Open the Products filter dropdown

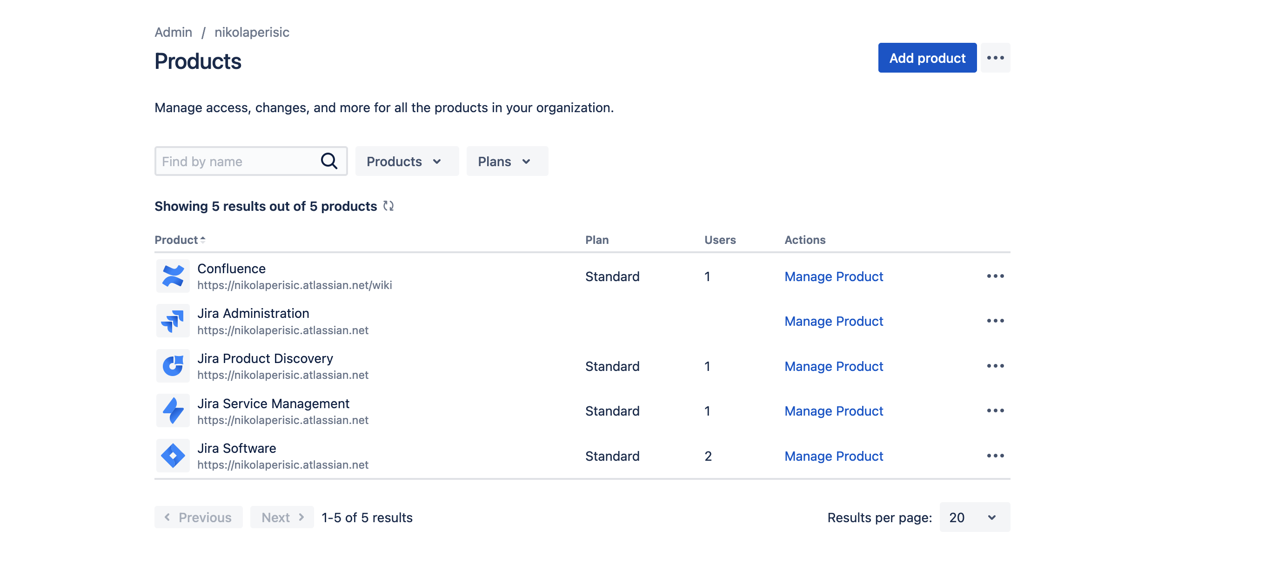(407, 161)
